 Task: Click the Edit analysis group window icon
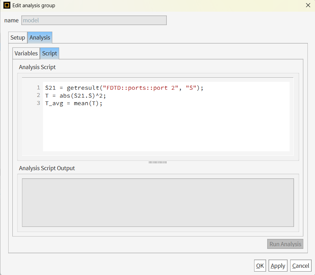7,5
